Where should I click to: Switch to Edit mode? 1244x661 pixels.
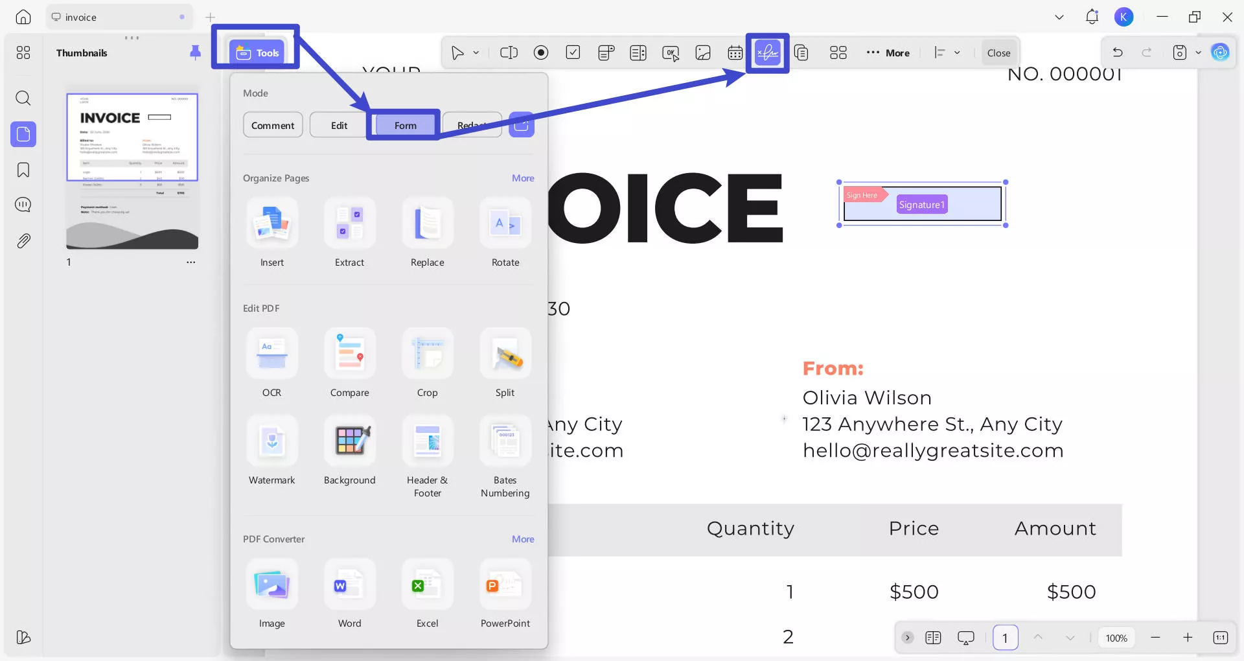pyautogui.click(x=339, y=125)
